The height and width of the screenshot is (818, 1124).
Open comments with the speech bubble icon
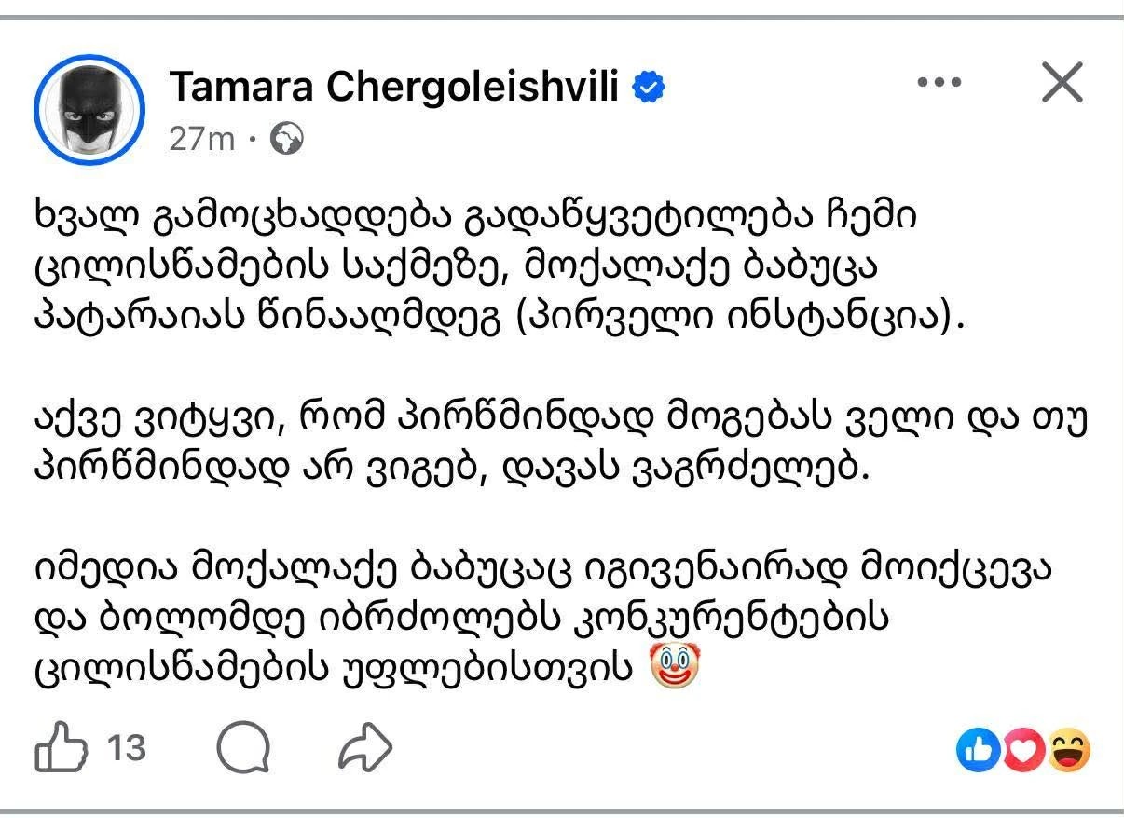(x=243, y=748)
